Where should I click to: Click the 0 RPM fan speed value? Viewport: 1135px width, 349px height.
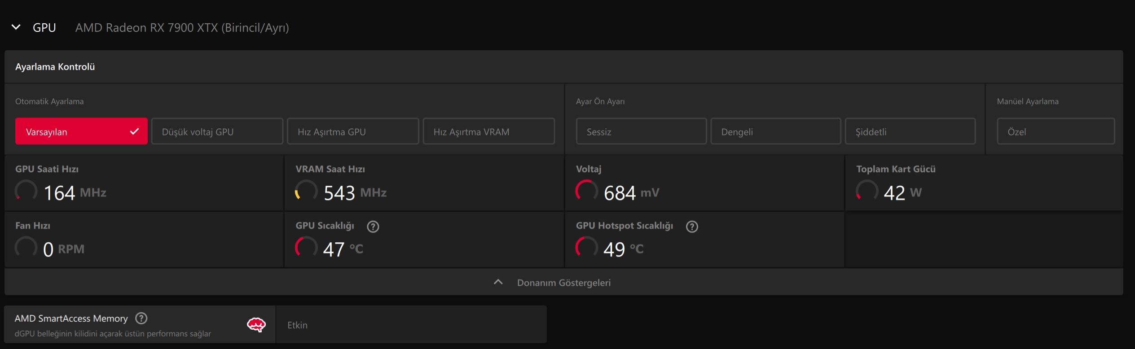(x=64, y=249)
